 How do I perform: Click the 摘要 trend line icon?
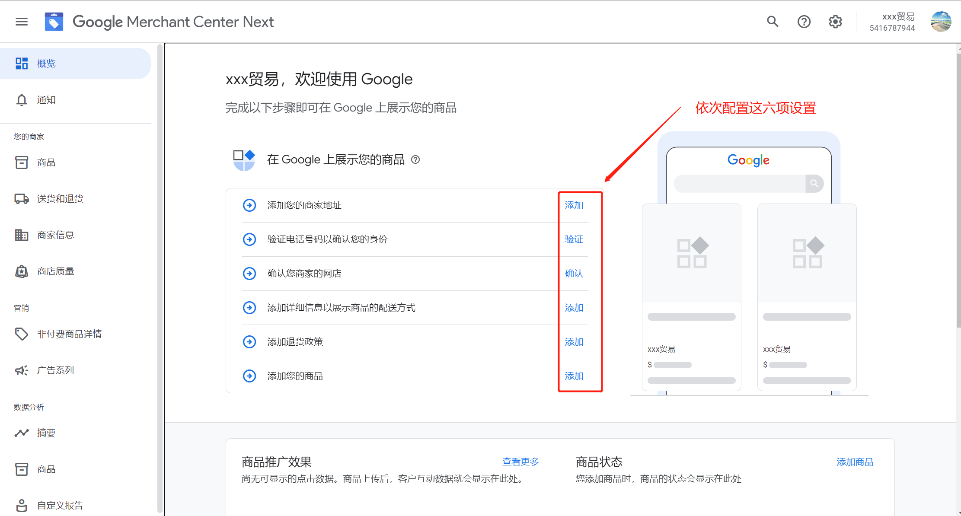22,433
